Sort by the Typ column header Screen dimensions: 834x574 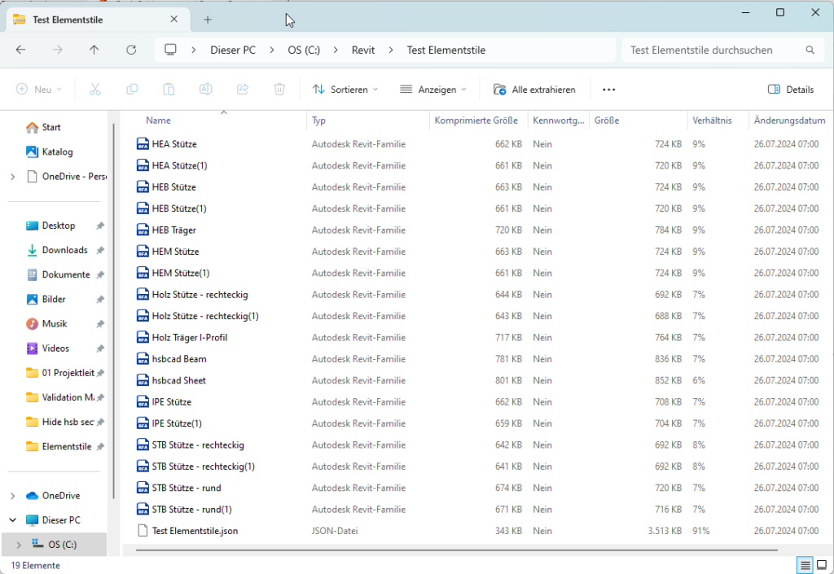tap(318, 120)
